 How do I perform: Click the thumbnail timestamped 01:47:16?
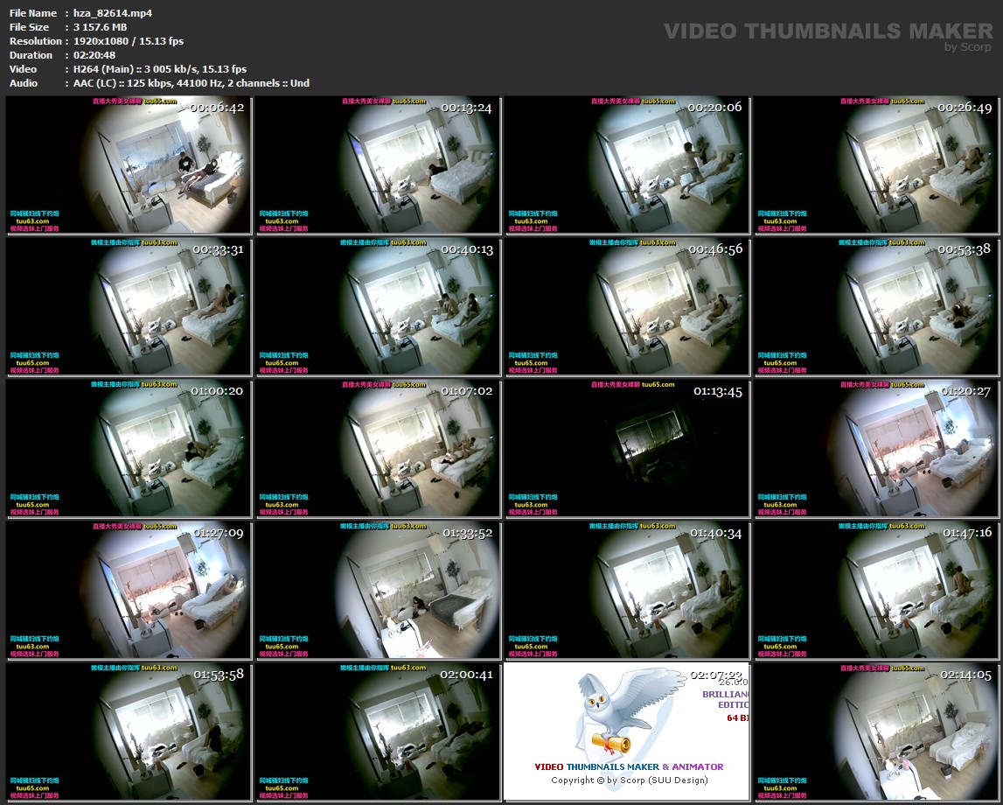click(x=876, y=590)
